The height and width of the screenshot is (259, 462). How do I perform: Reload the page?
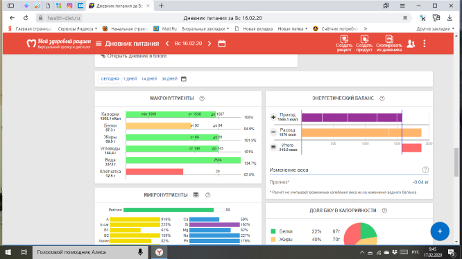point(26,18)
